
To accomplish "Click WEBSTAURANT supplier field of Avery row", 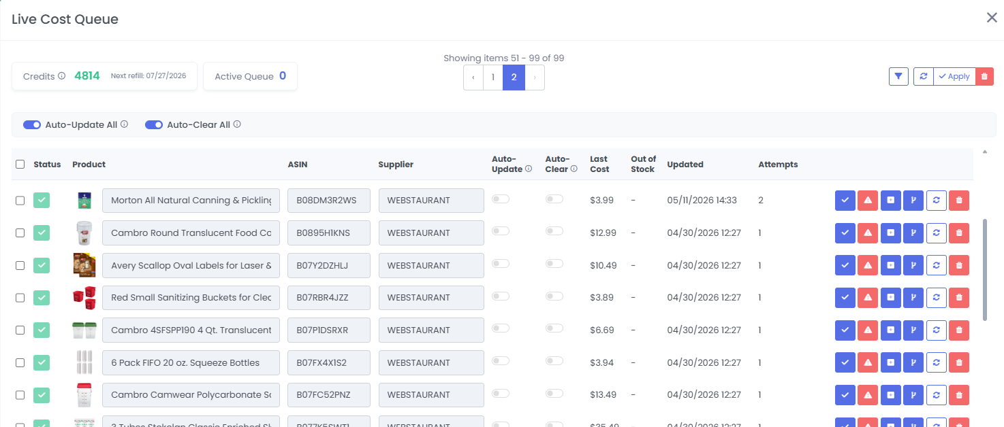I will coord(431,265).
